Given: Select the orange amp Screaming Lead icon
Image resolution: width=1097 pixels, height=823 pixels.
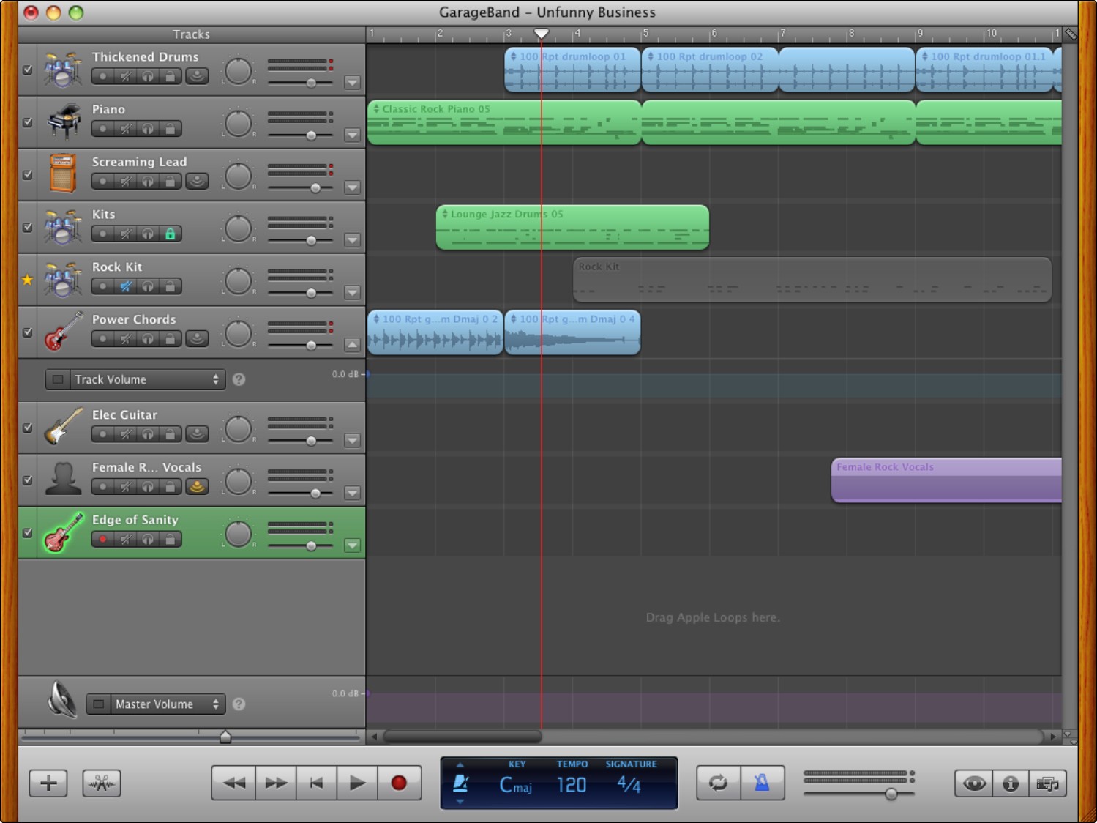Looking at the screenshot, I should (63, 174).
